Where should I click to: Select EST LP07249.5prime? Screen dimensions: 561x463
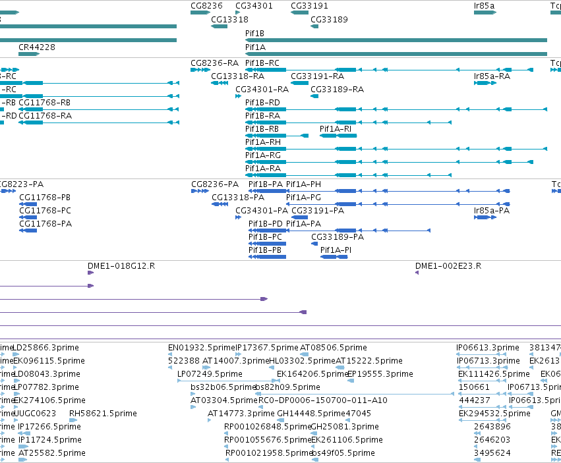tap(227, 381)
